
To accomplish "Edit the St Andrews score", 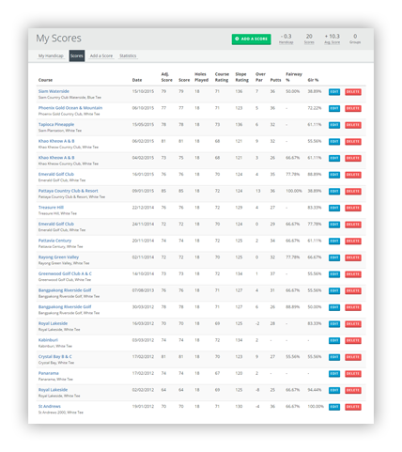I will [x=334, y=407].
